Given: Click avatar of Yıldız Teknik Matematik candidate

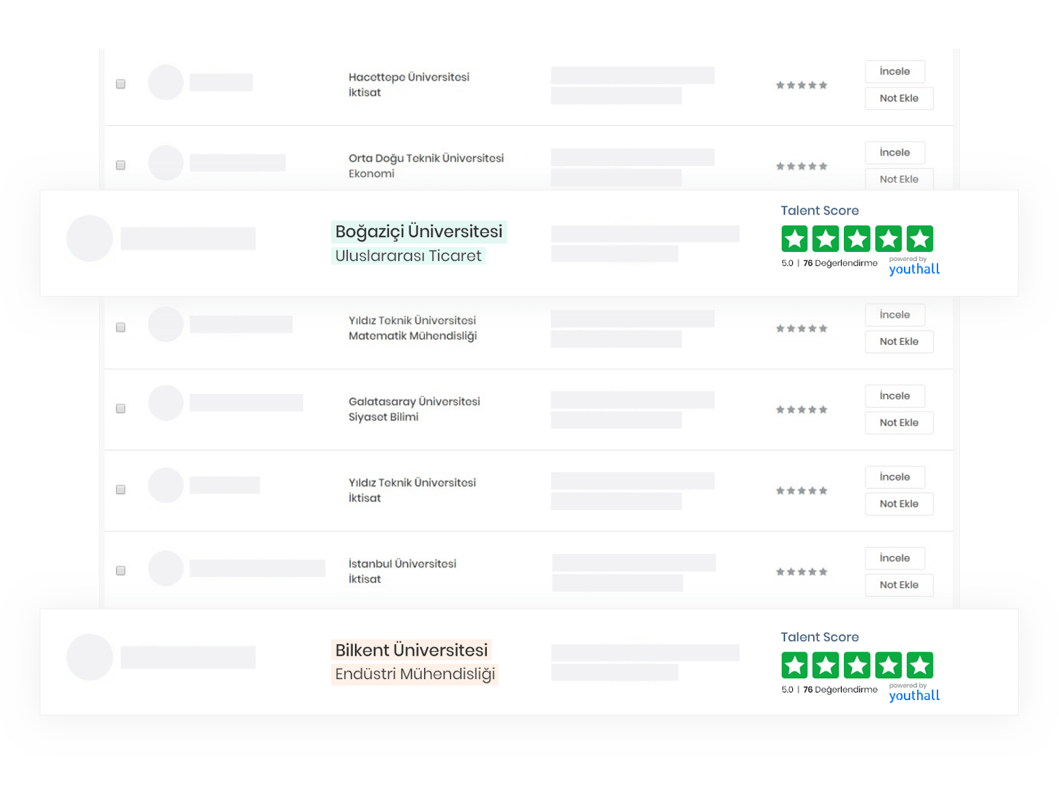Looking at the screenshot, I should [x=166, y=324].
